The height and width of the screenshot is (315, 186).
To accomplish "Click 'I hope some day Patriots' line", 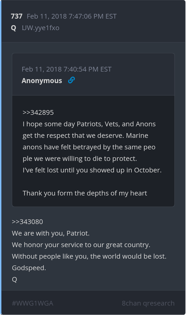I will [x=89, y=124].
